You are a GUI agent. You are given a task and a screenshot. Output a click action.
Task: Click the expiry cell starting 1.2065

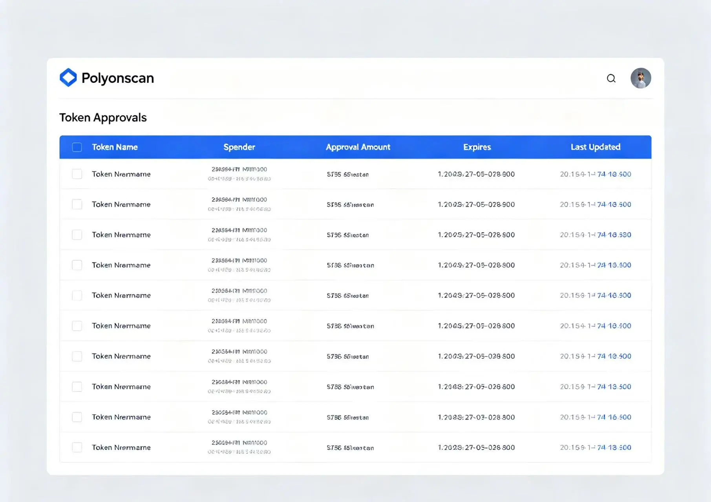(476, 326)
